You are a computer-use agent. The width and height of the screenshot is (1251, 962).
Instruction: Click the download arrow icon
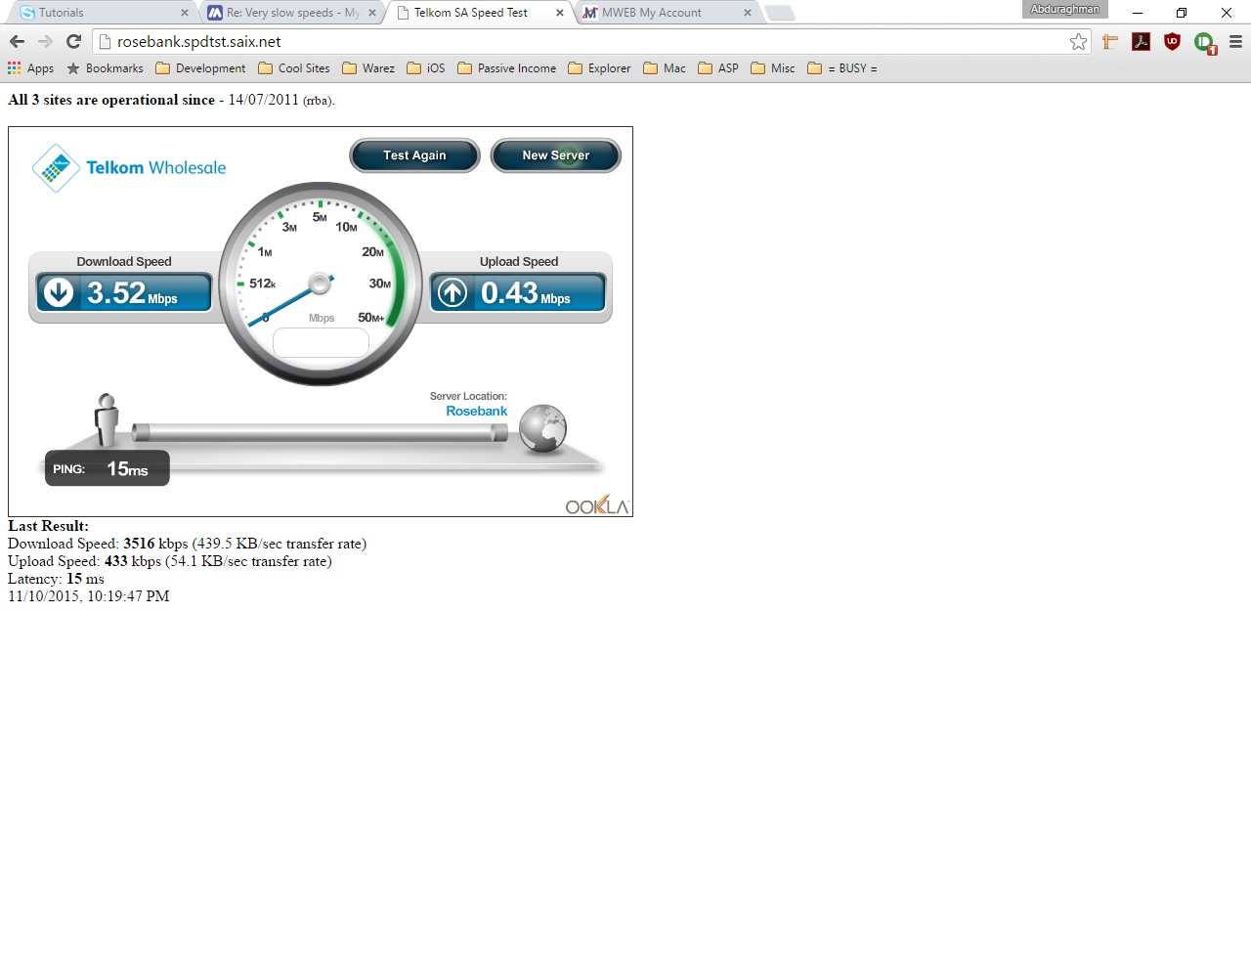59,292
